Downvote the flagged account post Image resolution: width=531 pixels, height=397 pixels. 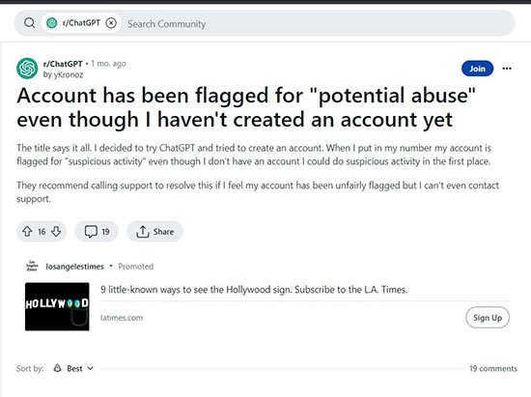point(56,232)
